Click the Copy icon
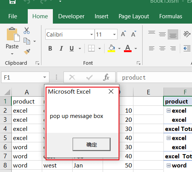 (x=27, y=41)
